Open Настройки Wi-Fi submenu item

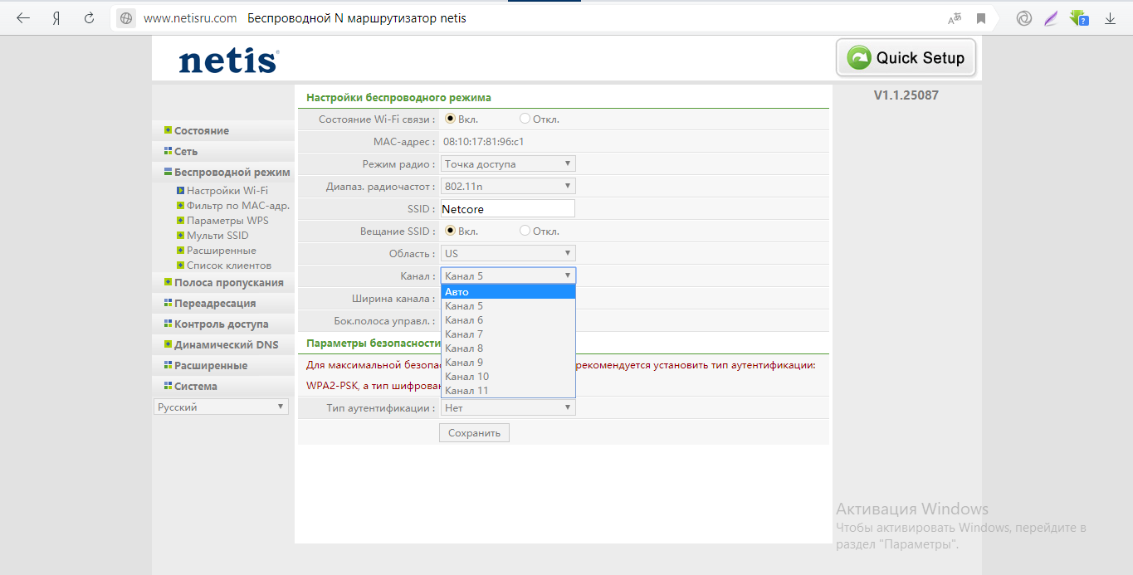pos(227,191)
